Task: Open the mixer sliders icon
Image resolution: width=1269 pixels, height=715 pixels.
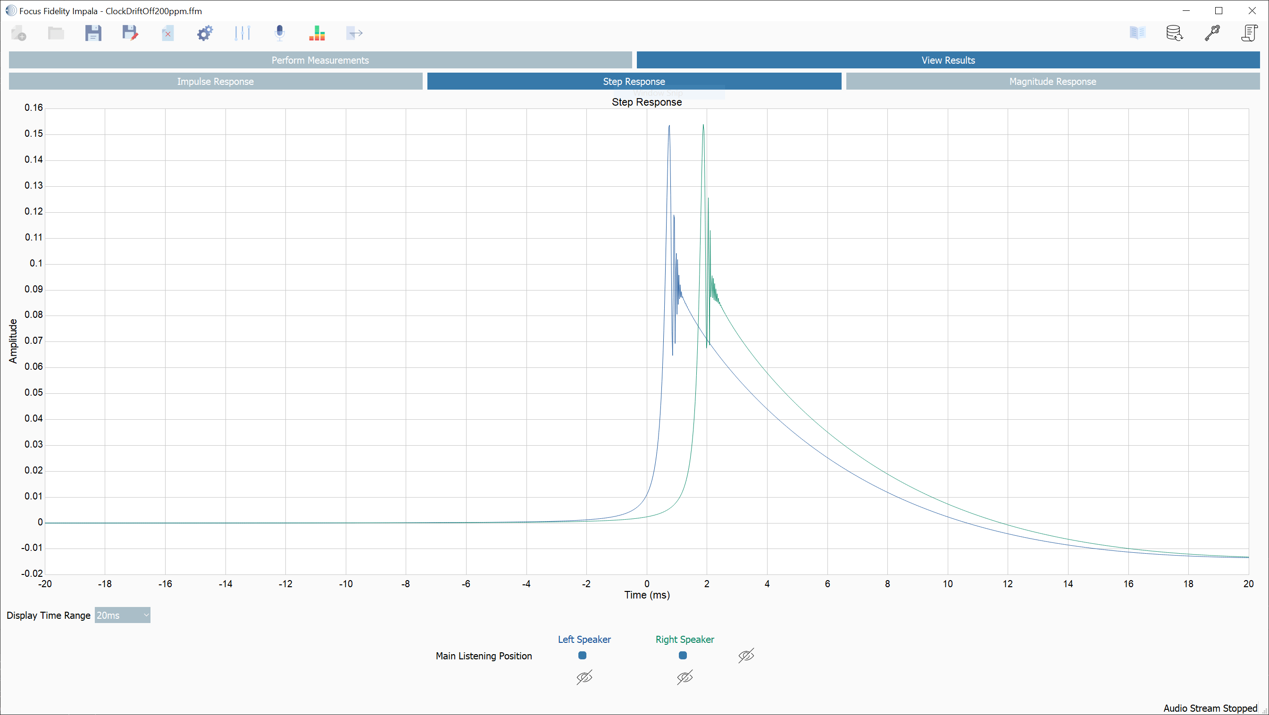Action: coord(242,33)
